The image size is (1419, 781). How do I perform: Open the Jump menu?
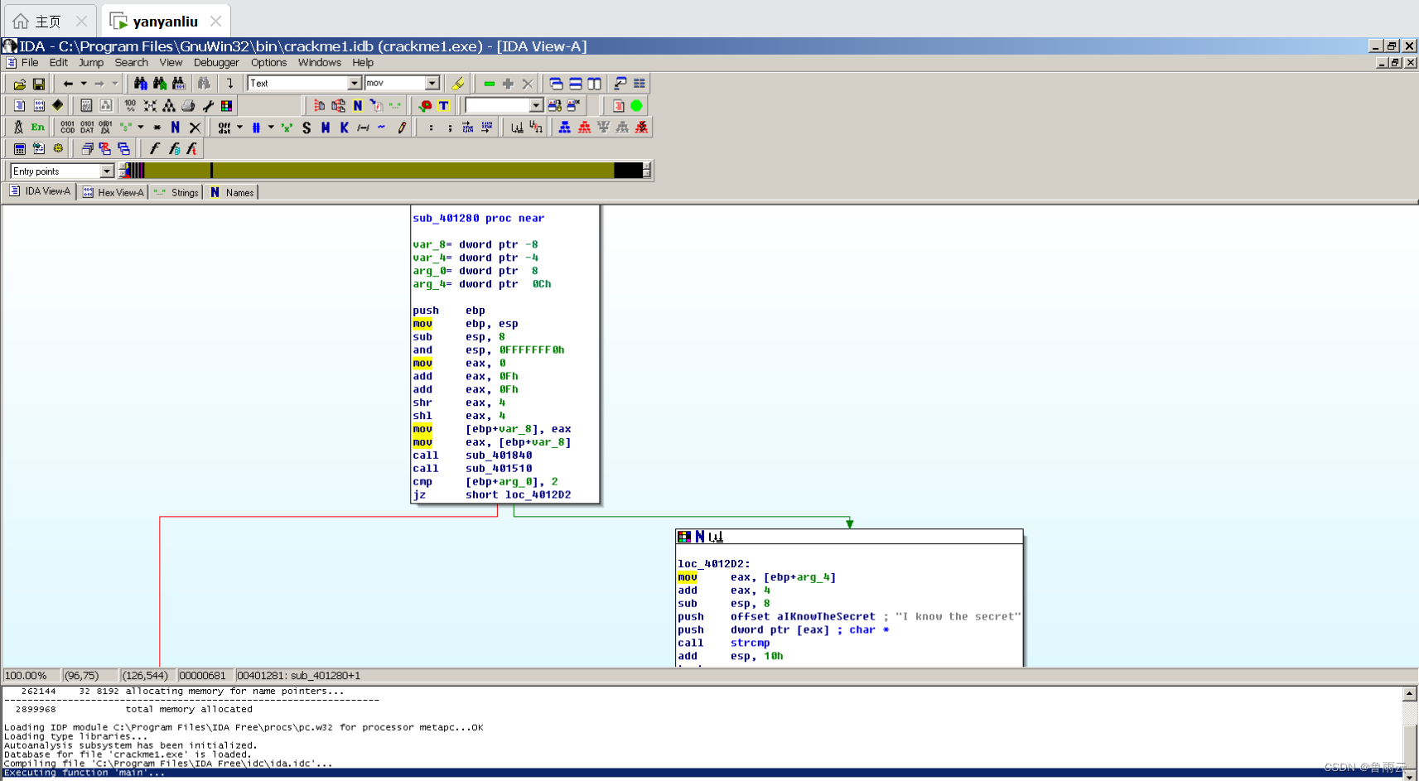click(91, 63)
